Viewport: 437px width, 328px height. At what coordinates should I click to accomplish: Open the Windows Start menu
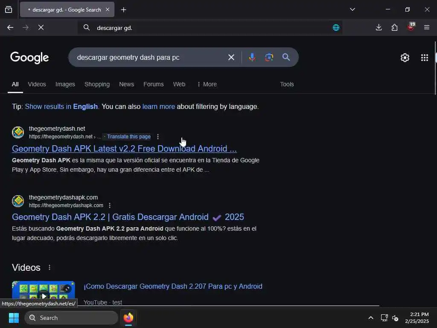tap(14, 318)
